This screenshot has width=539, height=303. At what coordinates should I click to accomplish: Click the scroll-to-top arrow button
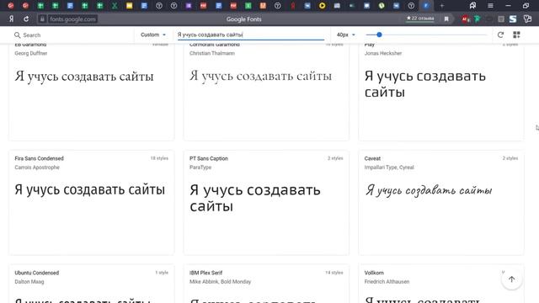tap(511, 279)
